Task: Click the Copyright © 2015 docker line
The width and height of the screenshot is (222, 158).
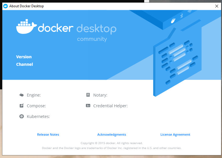Action: [x=111, y=143]
